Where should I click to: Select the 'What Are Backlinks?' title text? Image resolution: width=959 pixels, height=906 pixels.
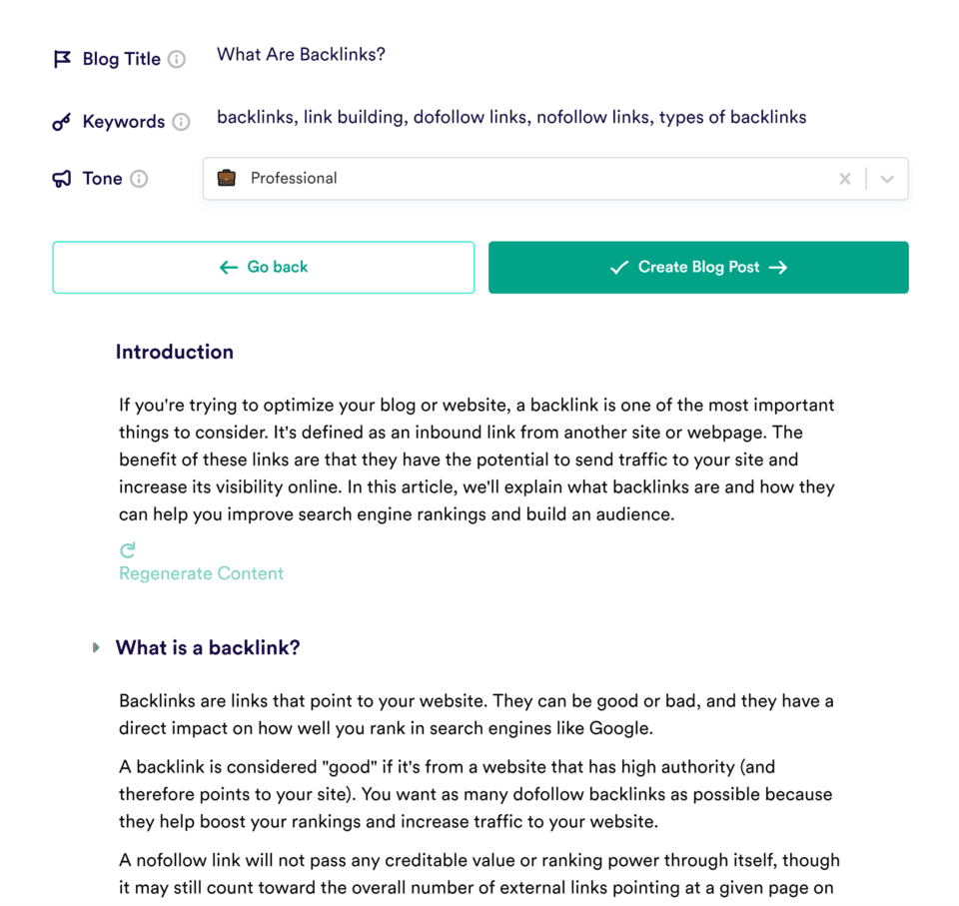[300, 54]
